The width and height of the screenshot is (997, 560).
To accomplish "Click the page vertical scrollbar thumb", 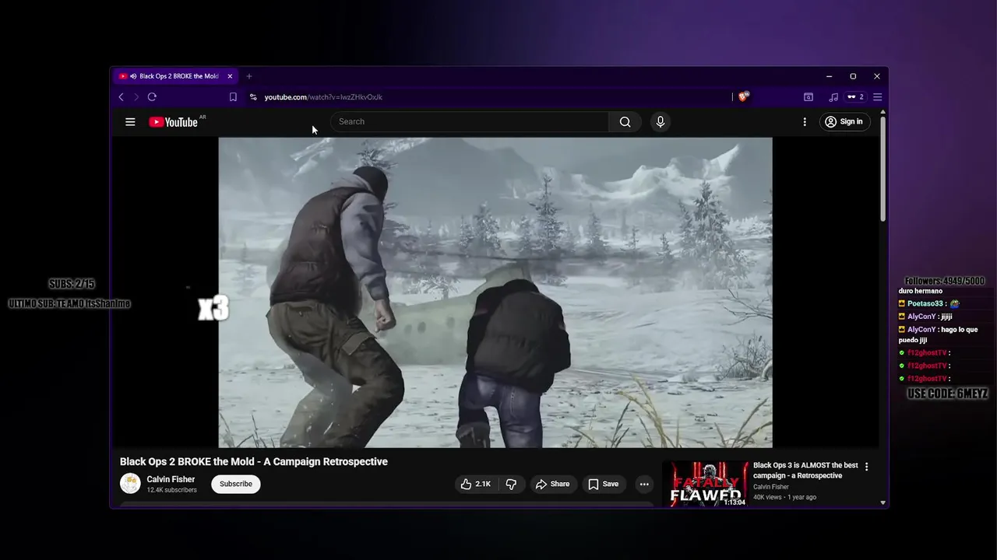I will pos(883,170).
